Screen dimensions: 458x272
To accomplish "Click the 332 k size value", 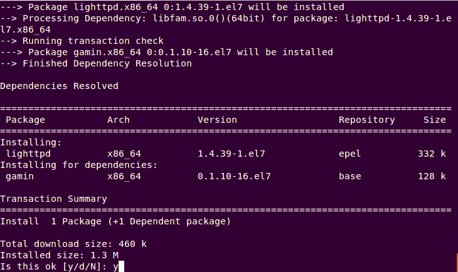I will pos(432,154).
